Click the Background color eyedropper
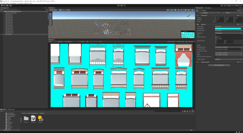The height and width of the screenshot is (133, 243). (242, 28)
